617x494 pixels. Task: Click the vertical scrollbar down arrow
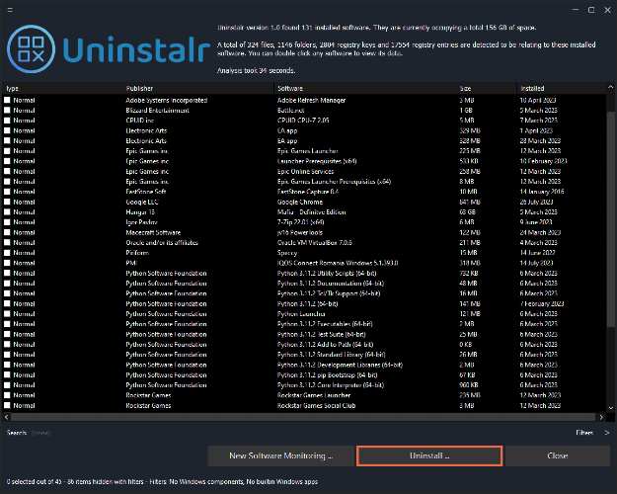click(x=611, y=408)
